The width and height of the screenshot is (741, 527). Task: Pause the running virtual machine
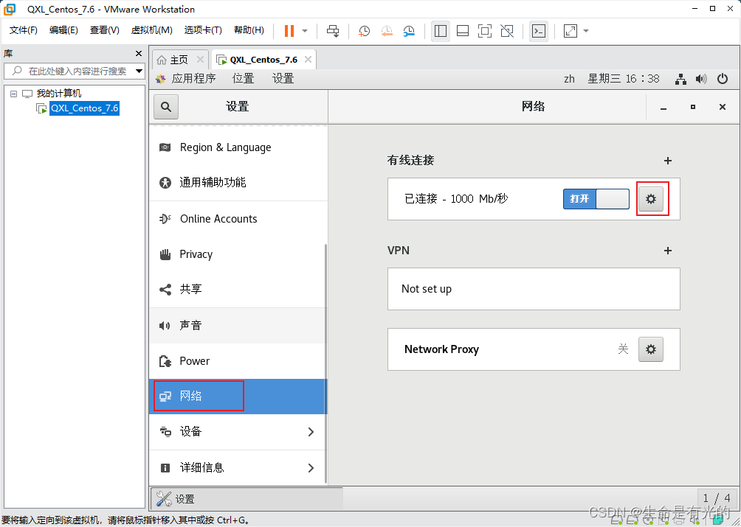click(x=289, y=31)
